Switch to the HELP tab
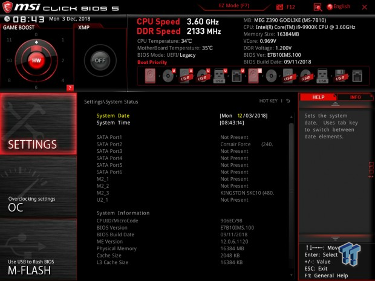 click(x=318, y=97)
